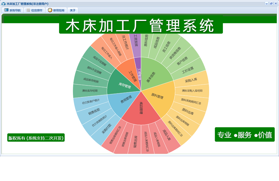Open the 销售收款 segment
Image resolution: width=279 pixels, height=181 pixels.
click(94, 111)
